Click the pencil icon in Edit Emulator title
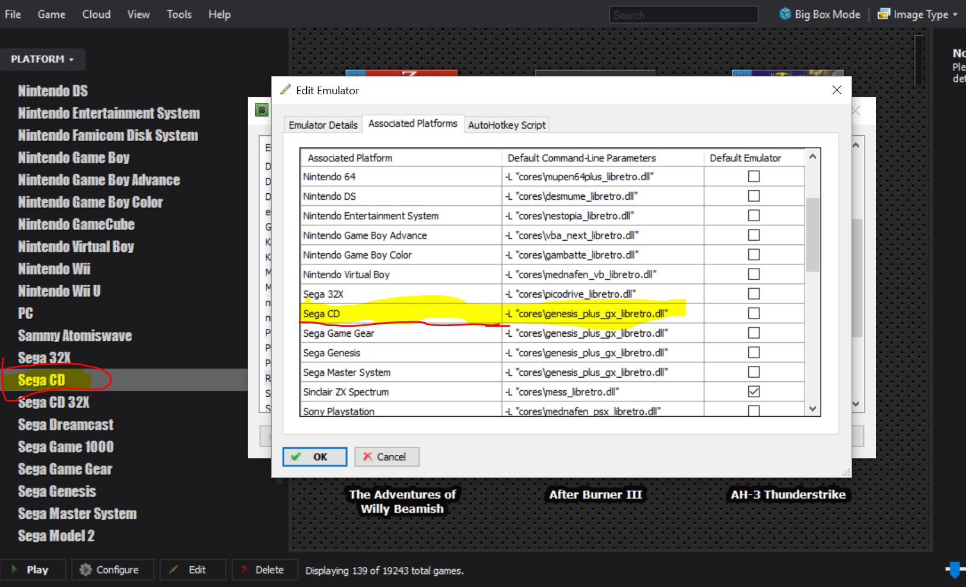Screen dimensions: 966x587 coord(285,90)
